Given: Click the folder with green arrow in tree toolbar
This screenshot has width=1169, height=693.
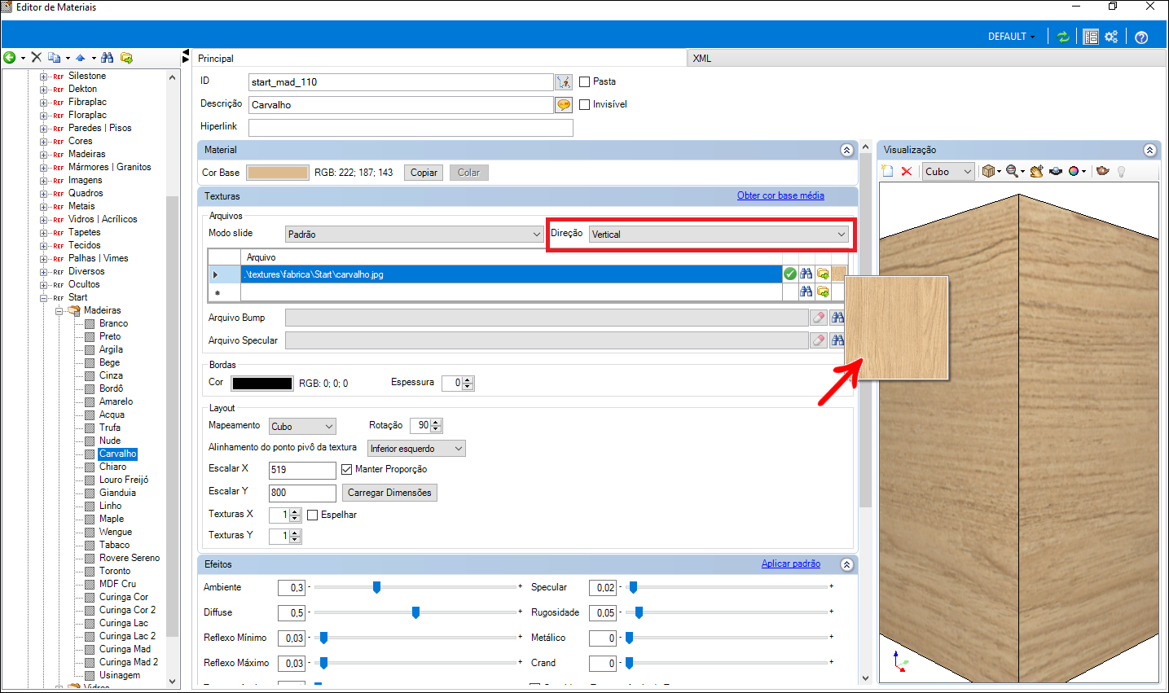Looking at the screenshot, I should coord(126,58).
